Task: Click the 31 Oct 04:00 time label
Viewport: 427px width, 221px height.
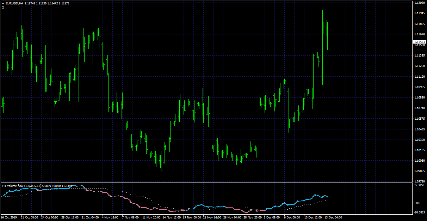Action: coord(90,218)
